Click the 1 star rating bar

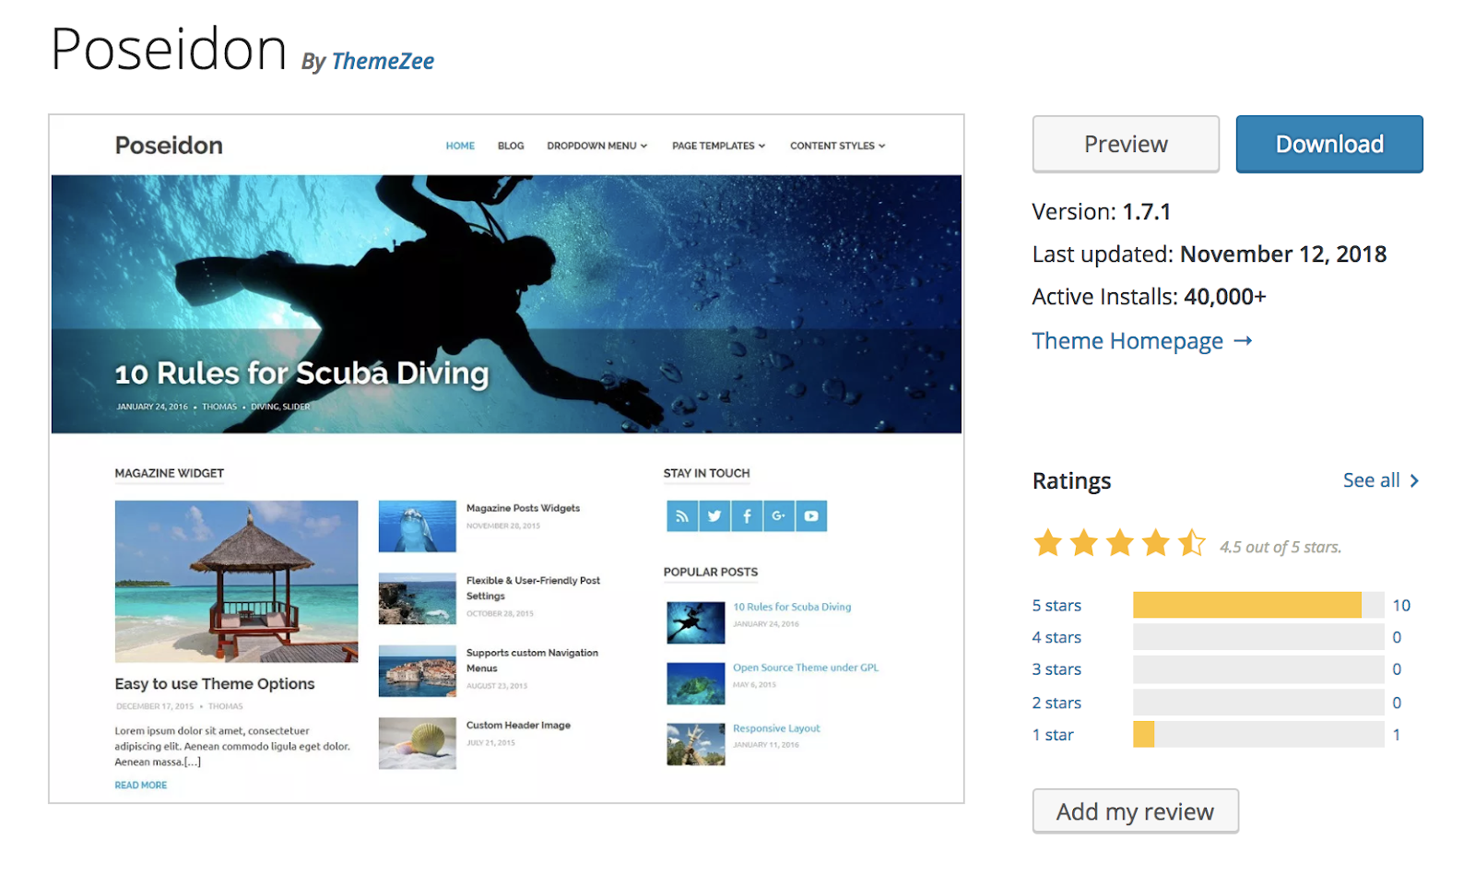[x=1258, y=734]
